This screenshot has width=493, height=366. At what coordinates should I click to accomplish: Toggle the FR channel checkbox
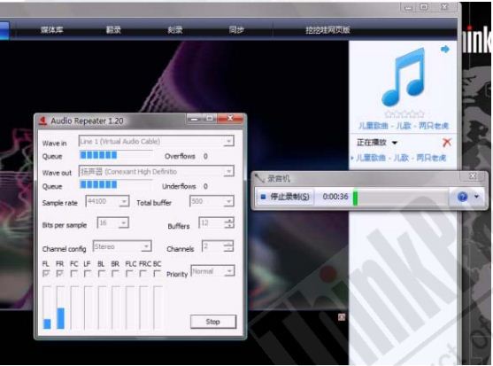[59, 274]
